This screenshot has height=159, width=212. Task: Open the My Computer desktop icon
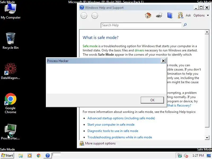(x=11, y=11)
